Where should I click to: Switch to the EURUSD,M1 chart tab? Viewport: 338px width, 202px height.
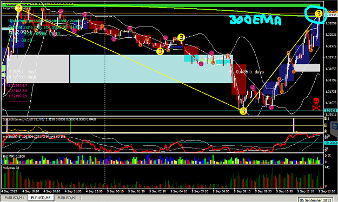point(14,198)
